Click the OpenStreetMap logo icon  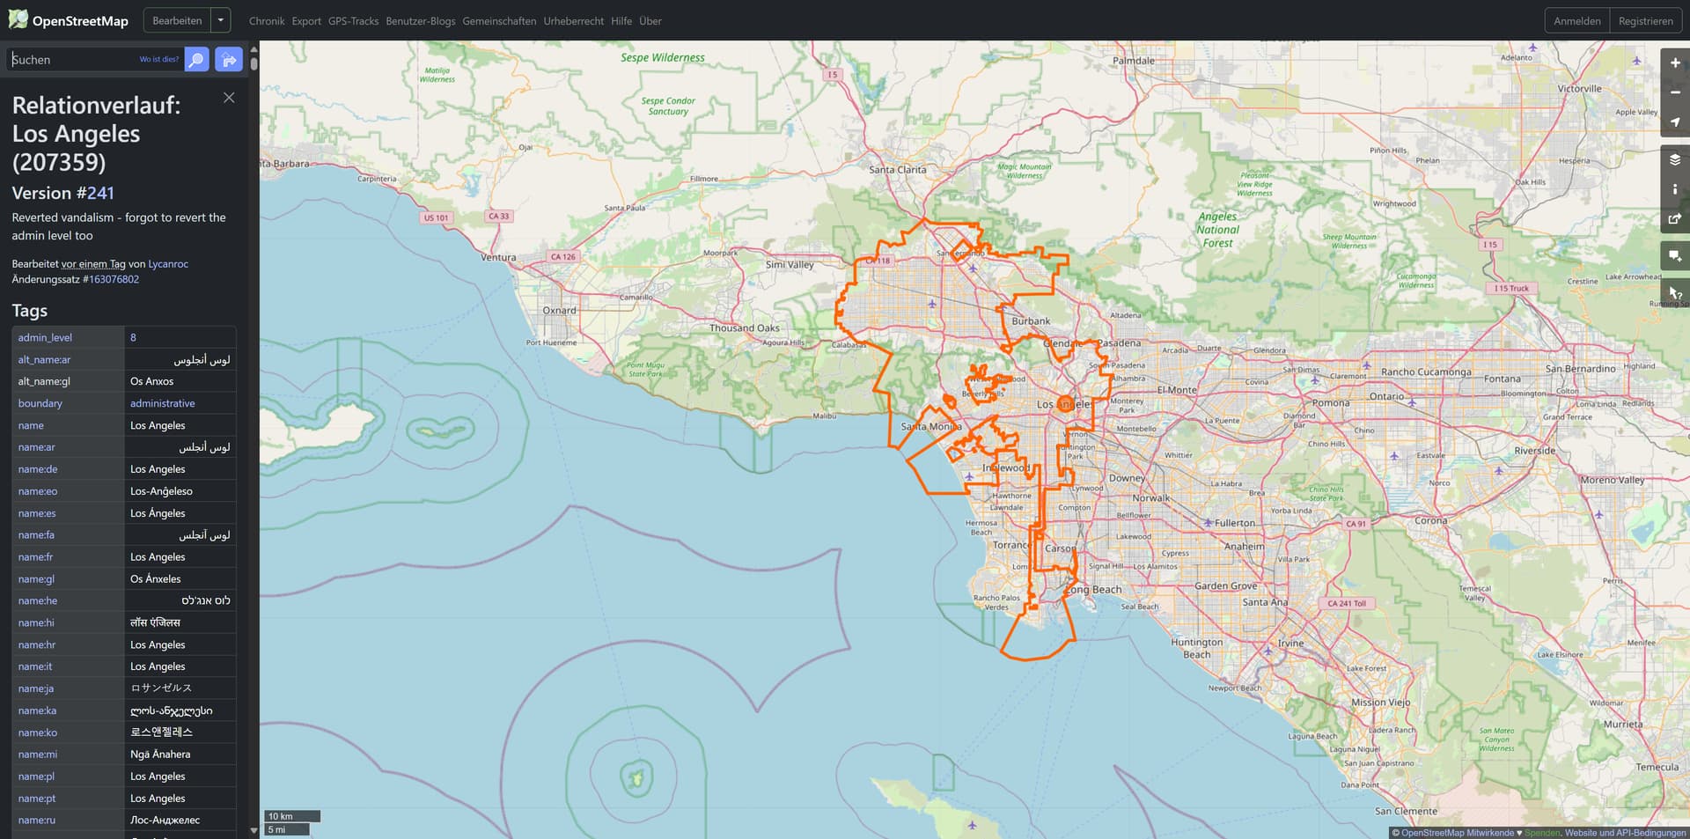pyautogui.click(x=18, y=19)
